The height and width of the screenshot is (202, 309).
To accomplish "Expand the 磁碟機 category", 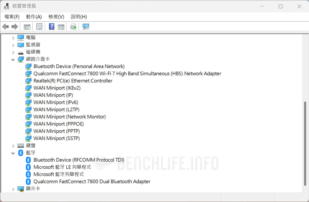I will 13,52.
